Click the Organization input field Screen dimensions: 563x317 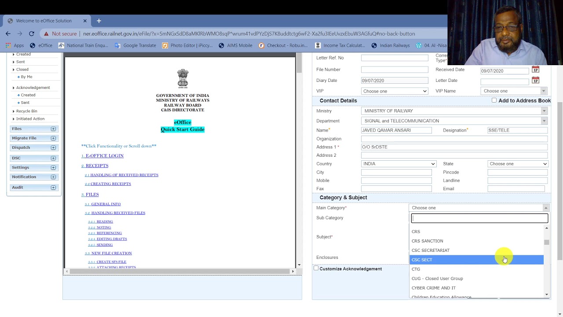pos(454,139)
